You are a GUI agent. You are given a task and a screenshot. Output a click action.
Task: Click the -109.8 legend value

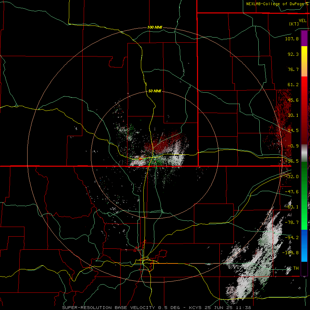click(290, 253)
